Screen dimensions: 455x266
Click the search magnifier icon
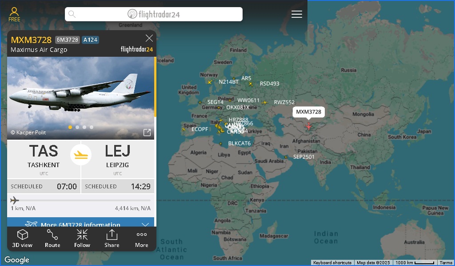click(x=72, y=14)
